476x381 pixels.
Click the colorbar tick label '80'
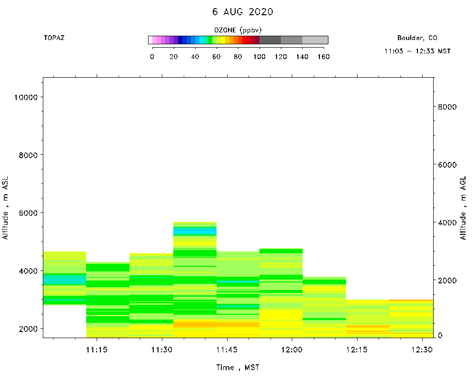click(x=238, y=57)
